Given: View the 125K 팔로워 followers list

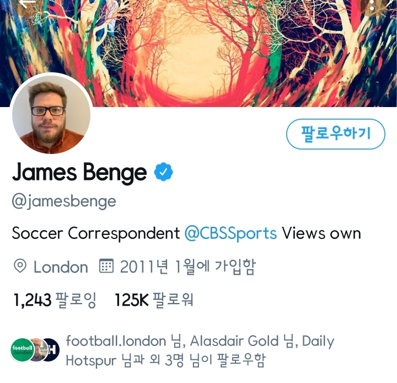Looking at the screenshot, I should (154, 300).
